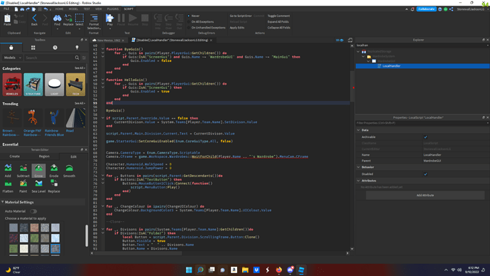
Task: Click Expand All Folds action
Action: (278, 21)
